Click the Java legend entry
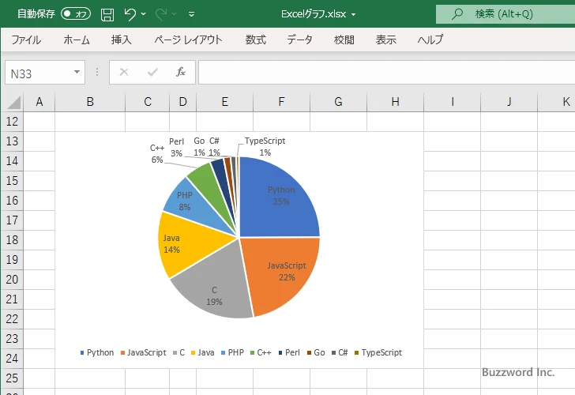The image size is (575, 395). (x=202, y=352)
